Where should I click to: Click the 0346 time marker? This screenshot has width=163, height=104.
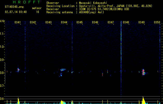[x=95, y=22]
